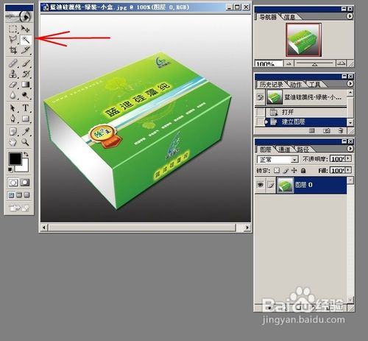Toggle the lock all padlock checkbox
This screenshot has width=368, height=341.
pos(303,170)
